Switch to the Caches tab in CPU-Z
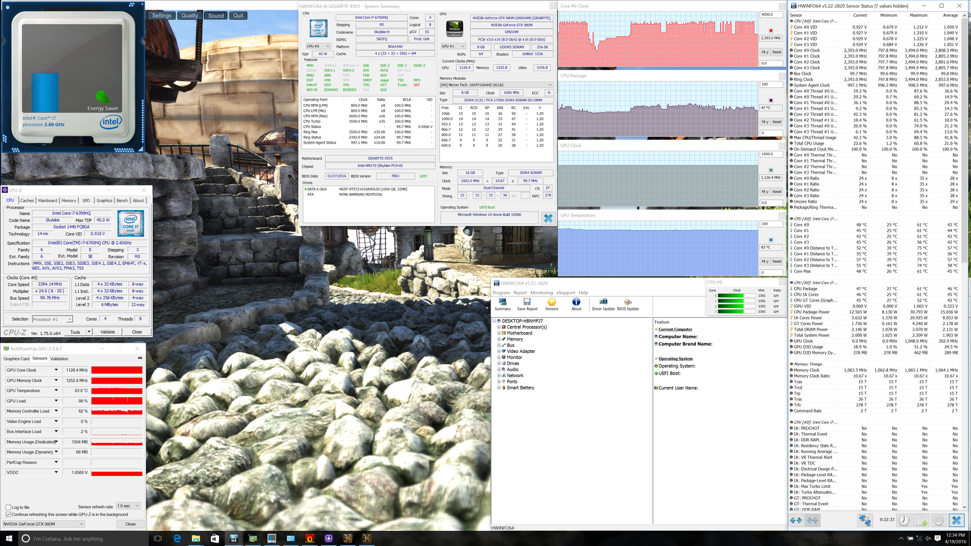Viewport: 971px width, 546px height. pos(27,201)
